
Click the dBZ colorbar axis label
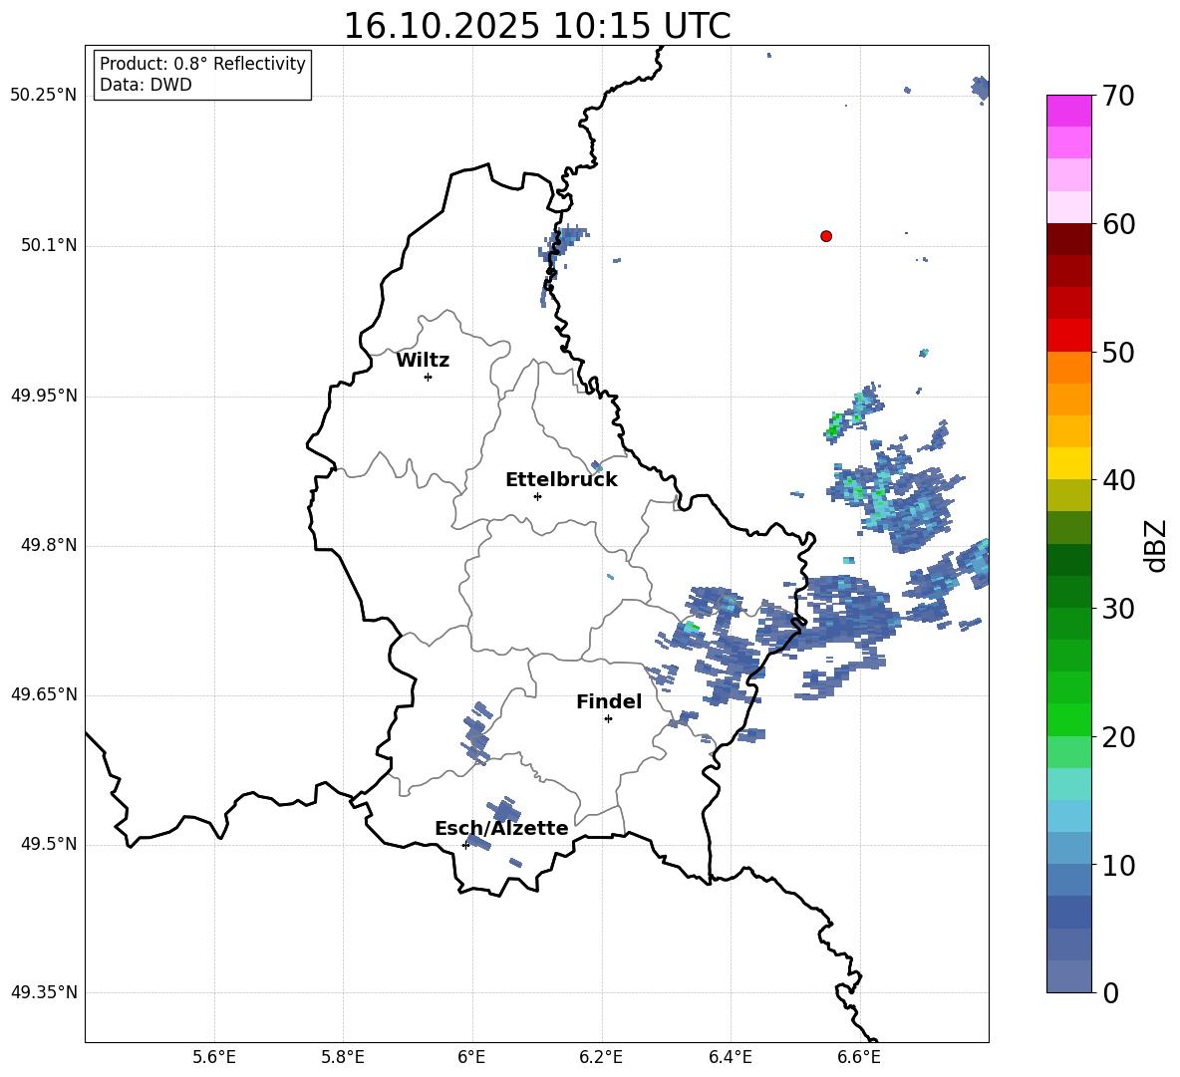(x=1155, y=545)
